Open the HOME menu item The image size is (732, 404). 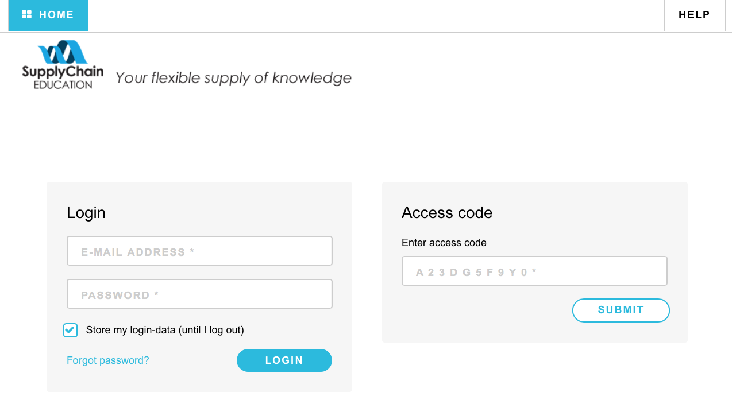[x=48, y=15]
